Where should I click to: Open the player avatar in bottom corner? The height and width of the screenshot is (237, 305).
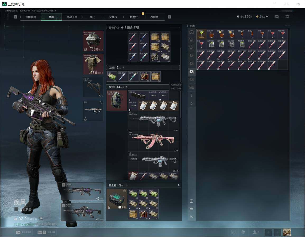click(287, 232)
